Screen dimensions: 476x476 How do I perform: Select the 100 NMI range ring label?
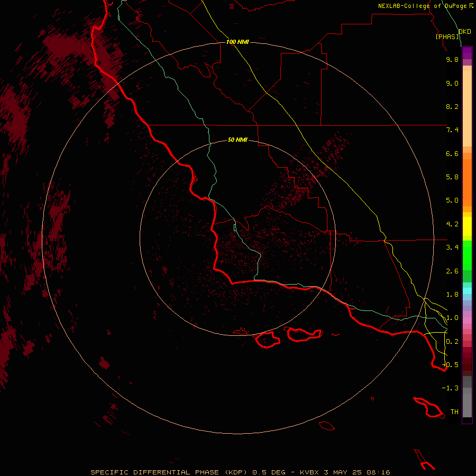tap(237, 42)
